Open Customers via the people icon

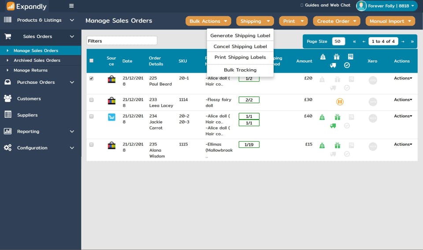pos(8,98)
